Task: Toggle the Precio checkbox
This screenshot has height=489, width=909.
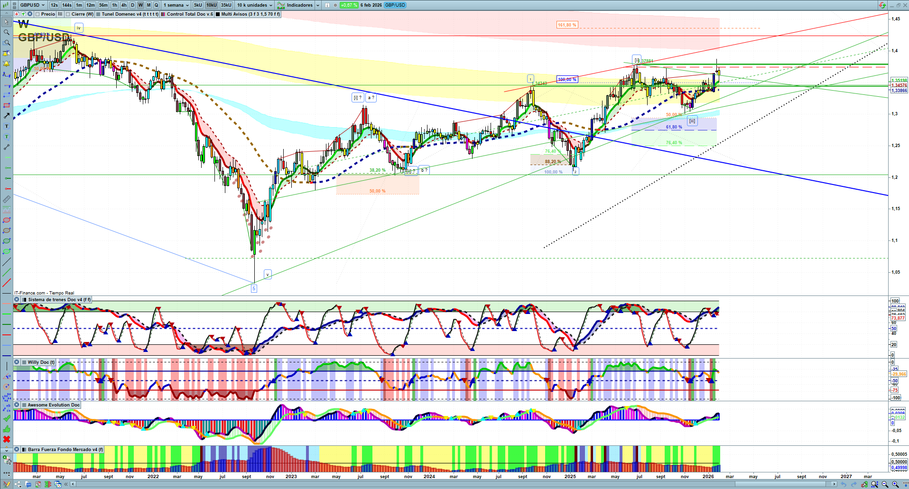Action: [37, 14]
